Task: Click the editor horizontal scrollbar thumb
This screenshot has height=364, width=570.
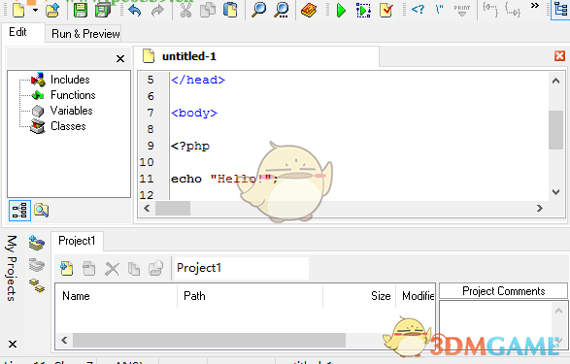Action: 173,208
